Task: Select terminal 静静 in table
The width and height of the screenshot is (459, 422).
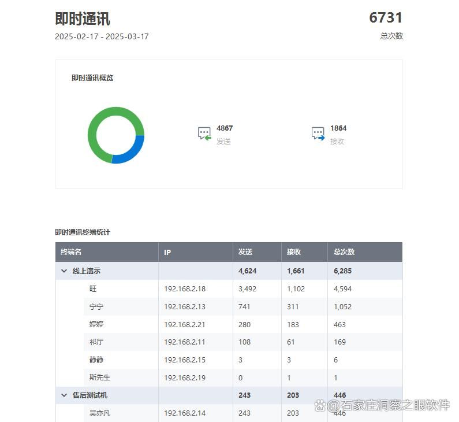Action: [96, 360]
